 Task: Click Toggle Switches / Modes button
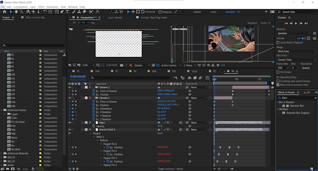click(170, 169)
